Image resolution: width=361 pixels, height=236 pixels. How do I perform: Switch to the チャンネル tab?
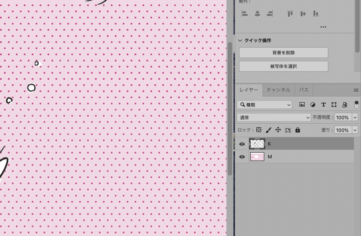(278, 90)
